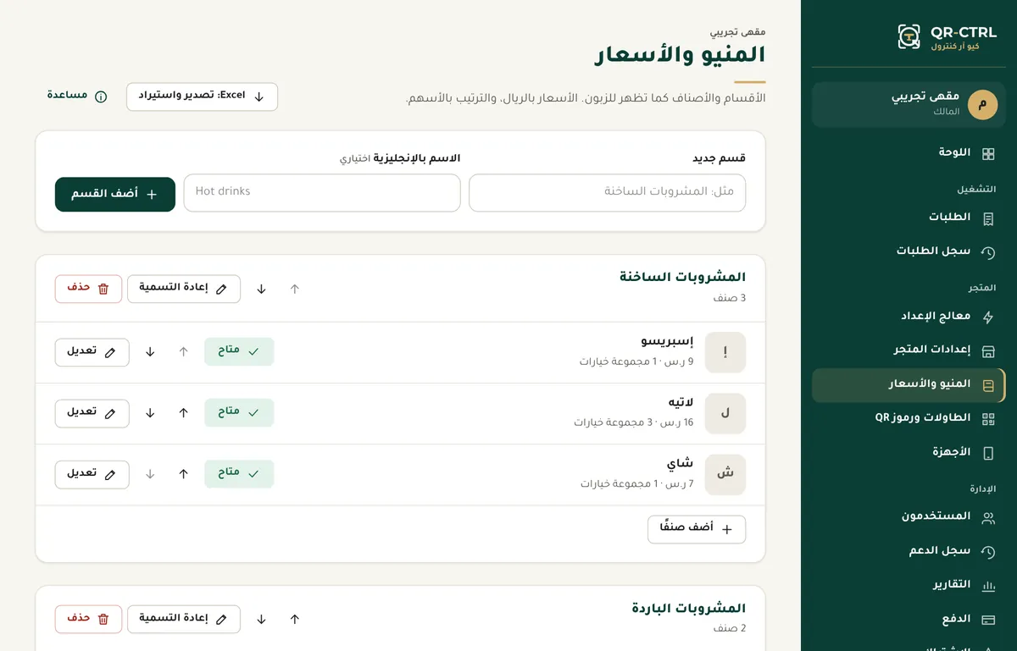Delete المشروبات الساخنة section
The height and width of the screenshot is (651, 1017).
click(88, 289)
